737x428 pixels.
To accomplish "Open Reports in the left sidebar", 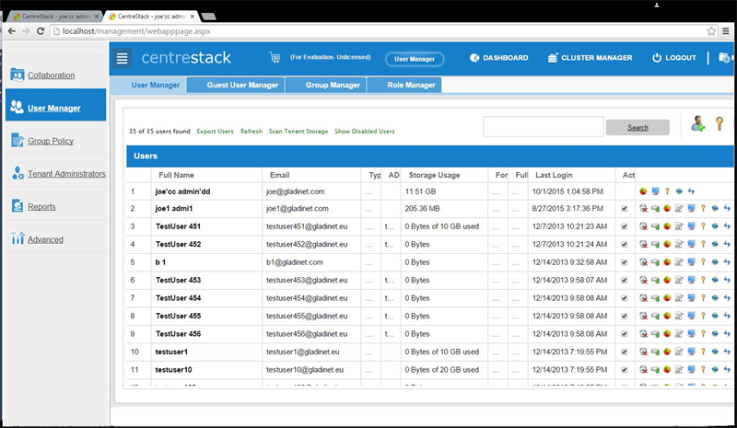I will point(41,207).
